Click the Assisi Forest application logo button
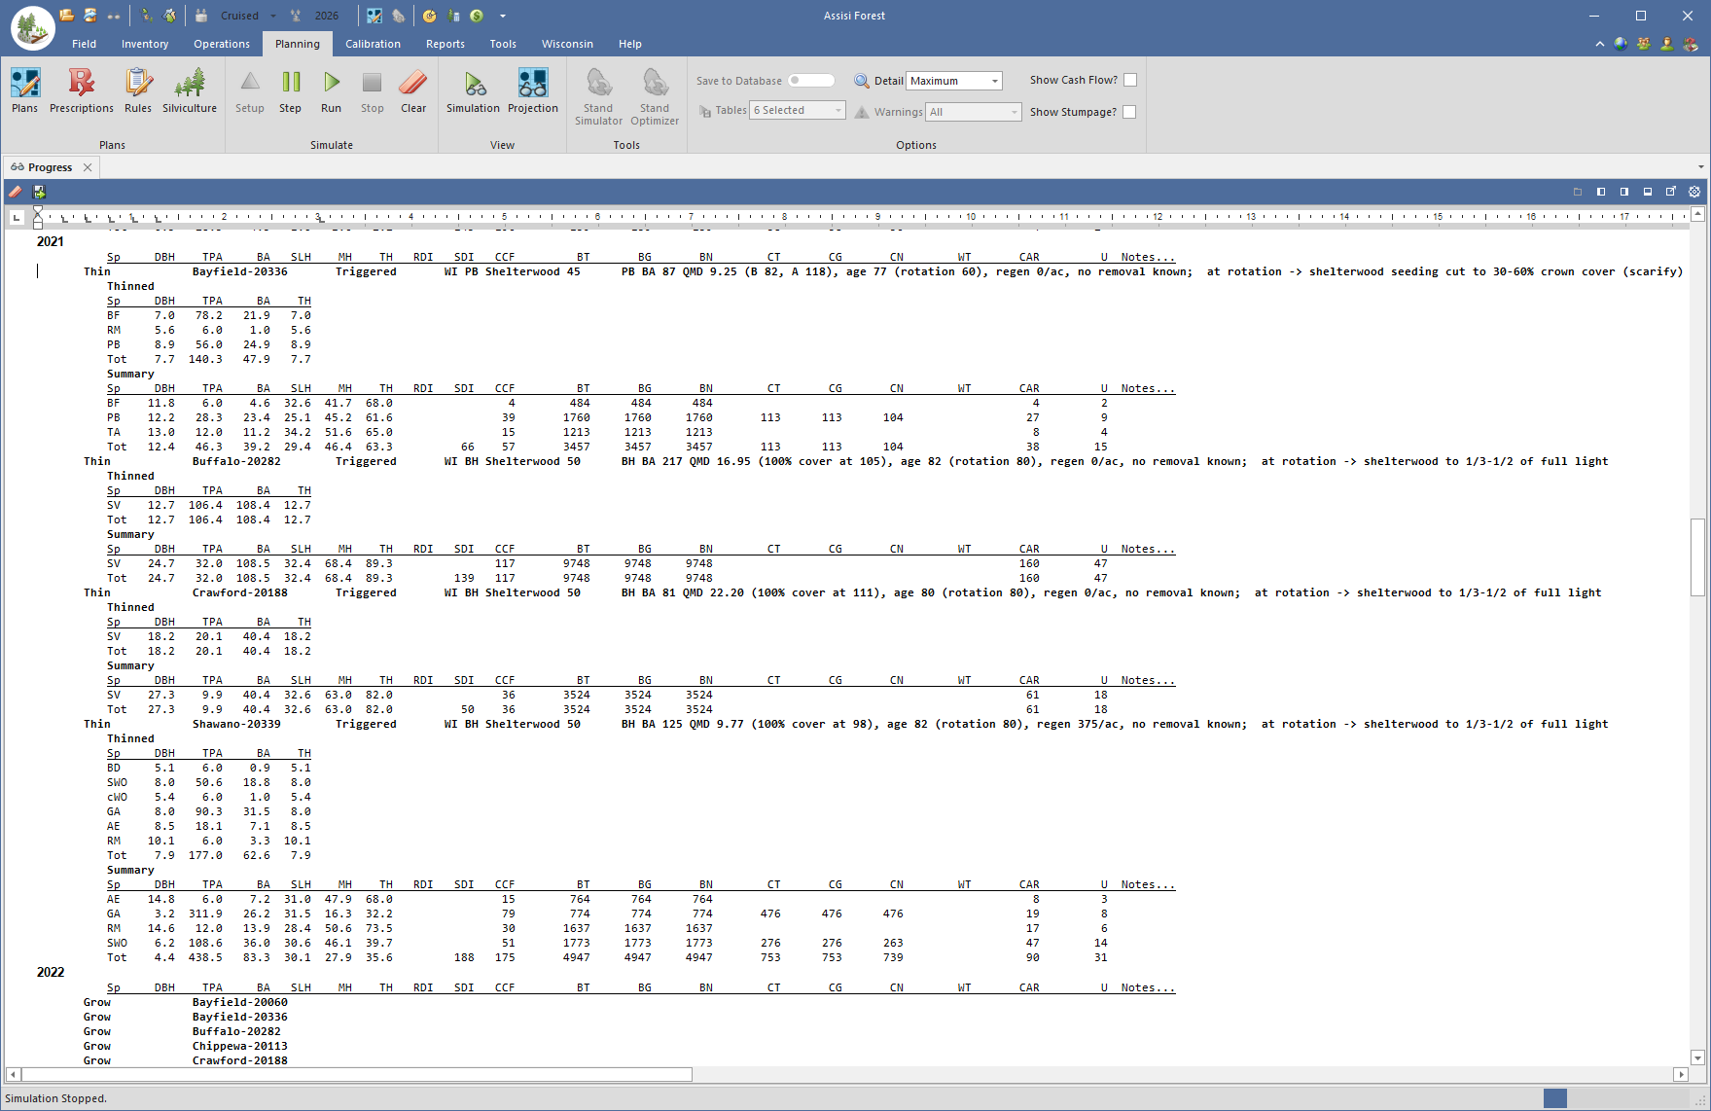This screenshot has height=1111, width=1711. [32, 28]
